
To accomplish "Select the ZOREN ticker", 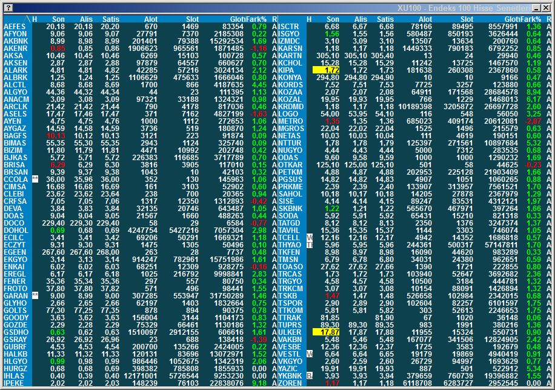I will (290, 383).
